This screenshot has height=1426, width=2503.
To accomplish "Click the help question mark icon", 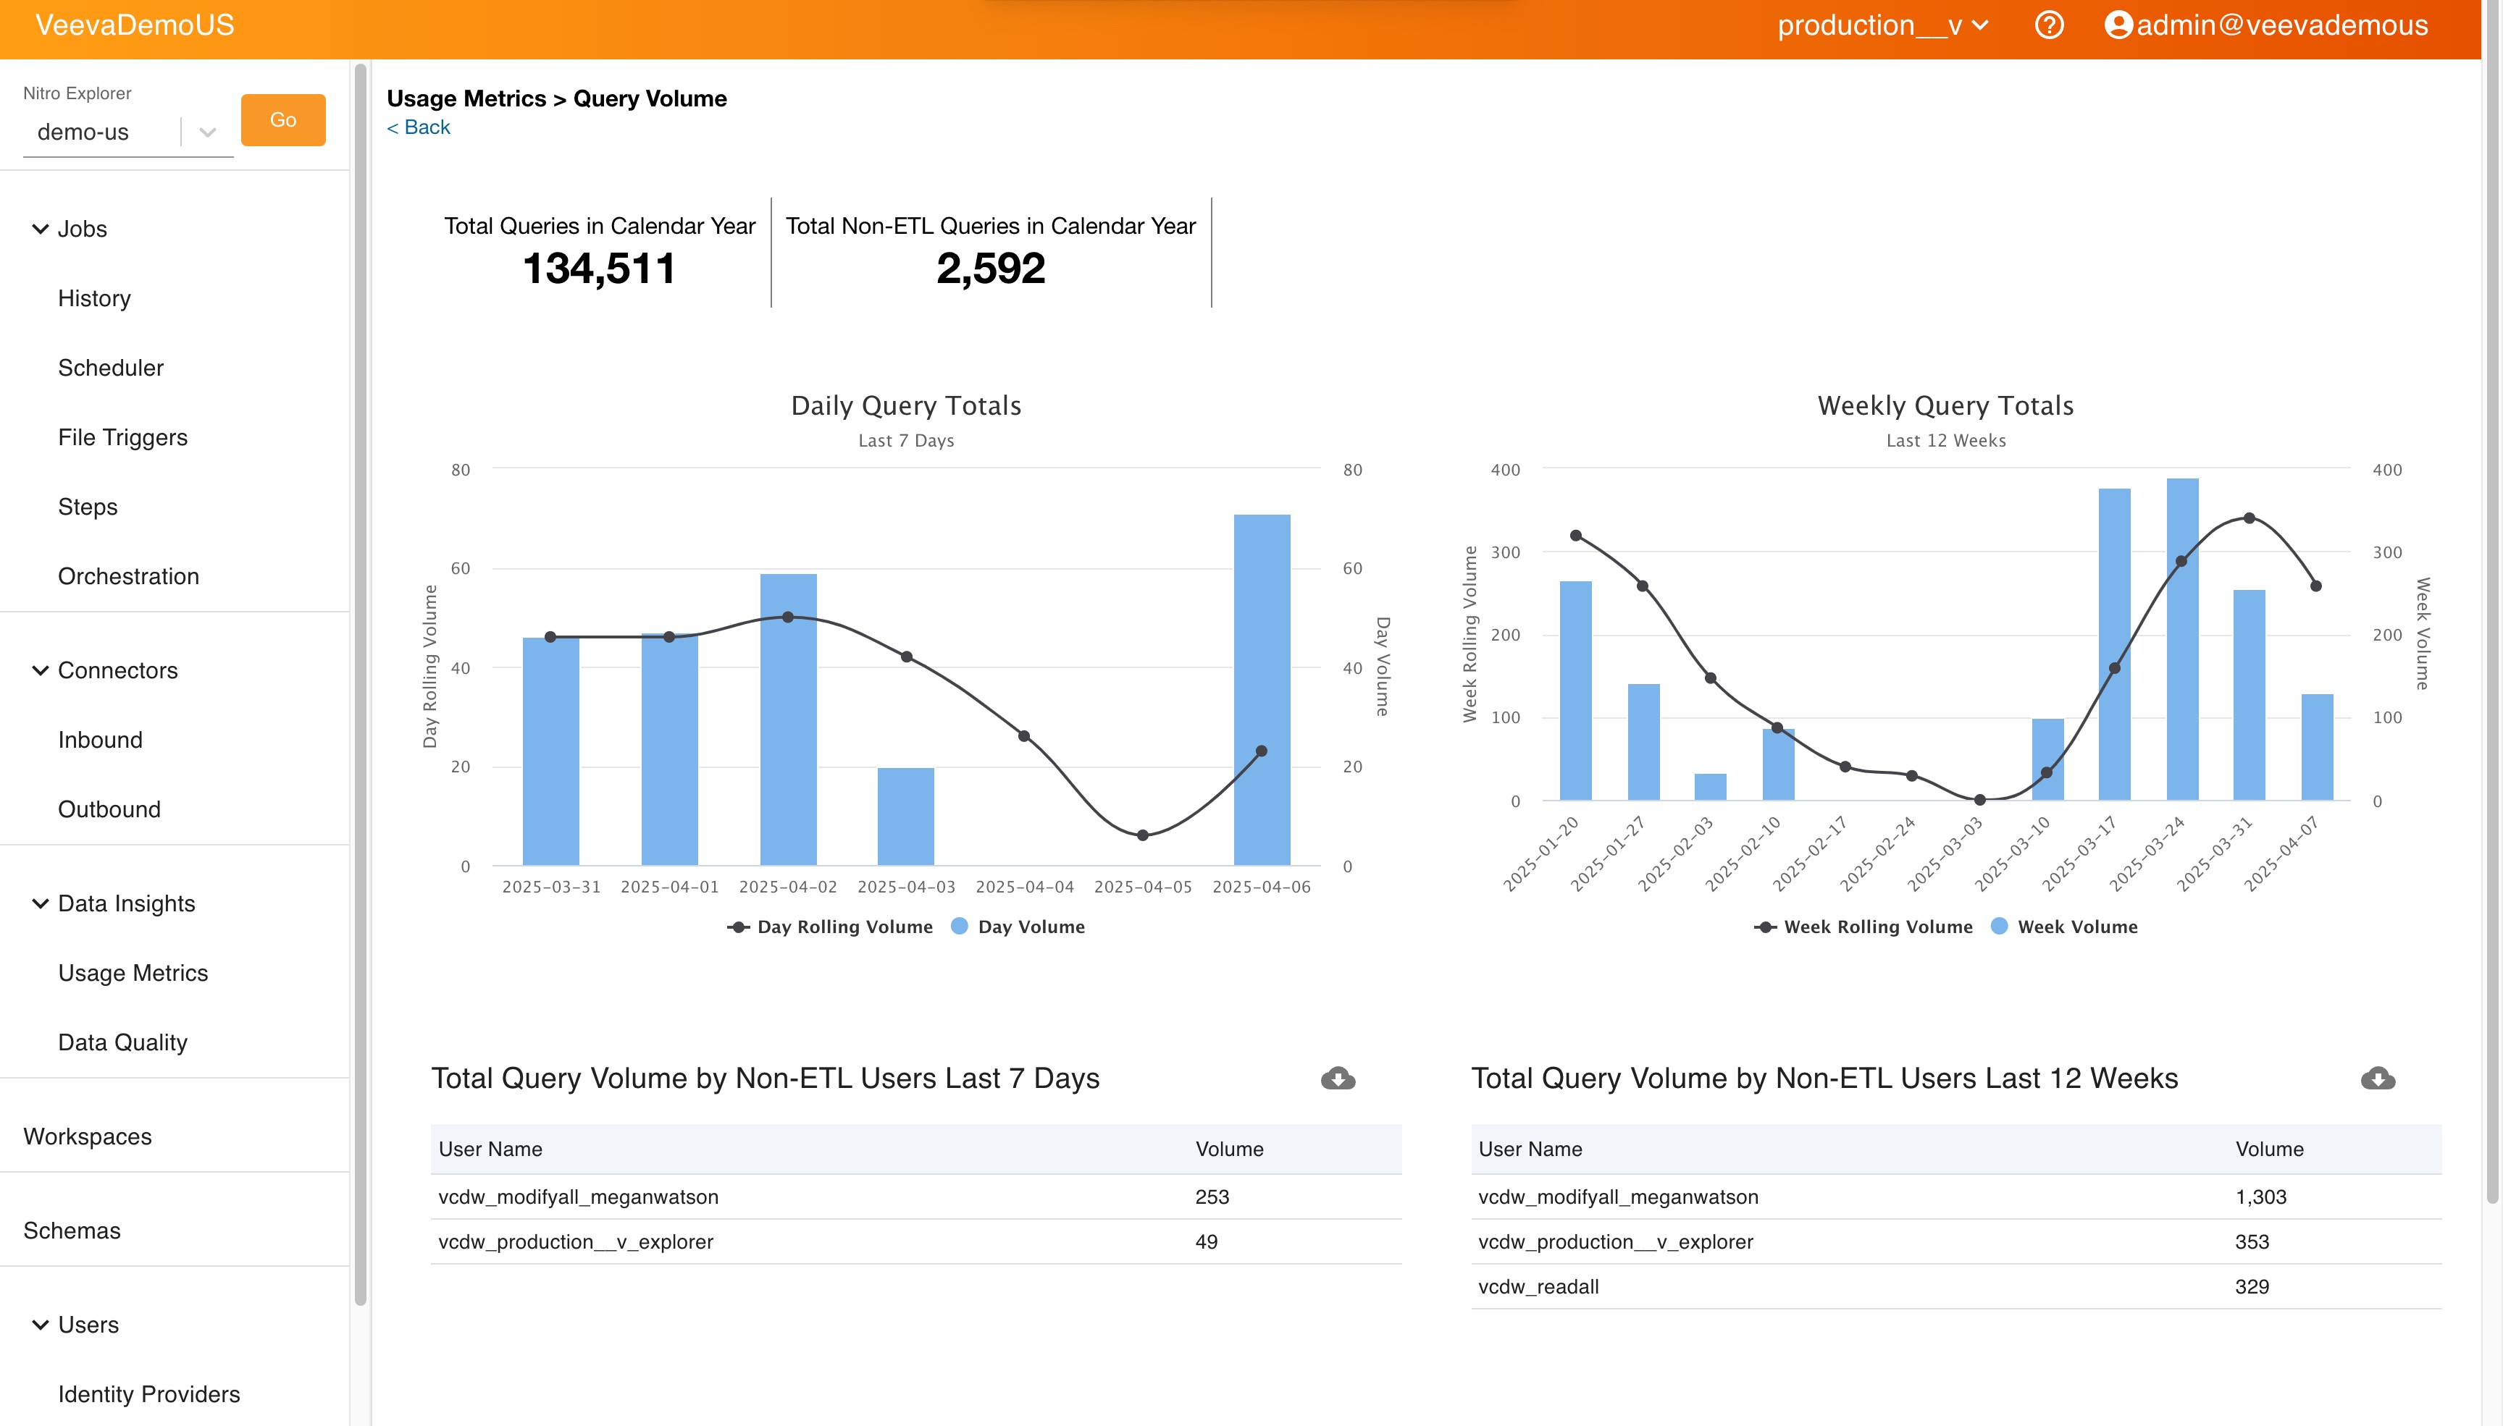I will point(2048,25).
